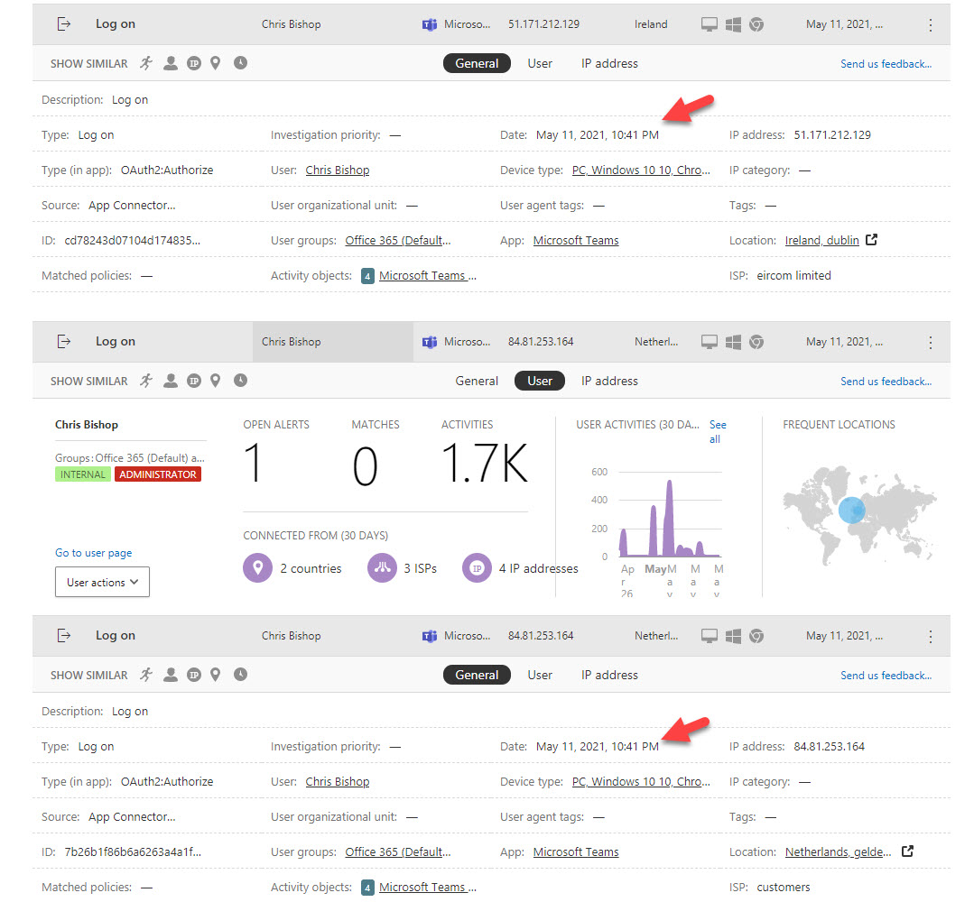Viewport: 974px width, 902px height.
Task: Click the IP filter icon in the bottom Show Similar bar
Action: pyautogui.click(x=193, y=675)
